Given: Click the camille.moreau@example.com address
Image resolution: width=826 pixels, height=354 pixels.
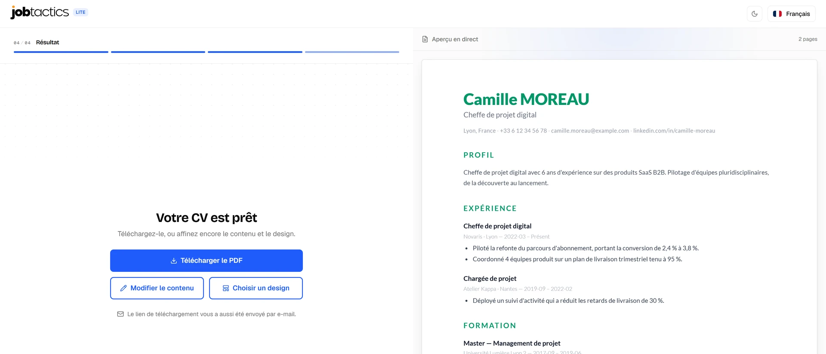Looking at the screenshot, I should click(x=590, y=131).
